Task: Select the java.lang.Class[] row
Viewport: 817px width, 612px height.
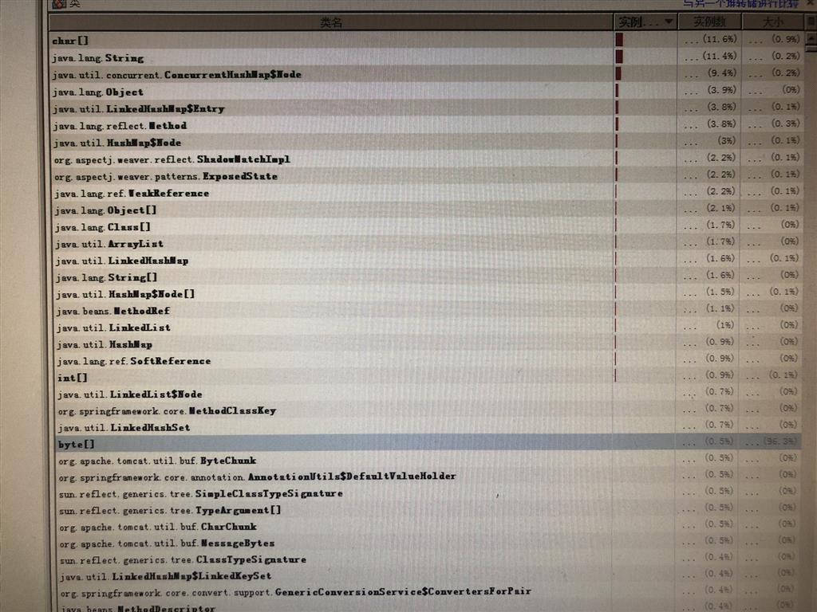Action: 428,226
